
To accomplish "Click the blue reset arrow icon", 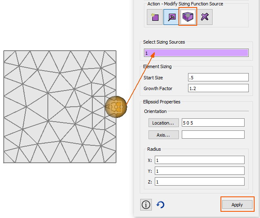I will pos(160,205).
